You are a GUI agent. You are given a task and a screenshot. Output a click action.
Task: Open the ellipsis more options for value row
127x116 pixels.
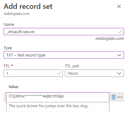coord(120,97)
